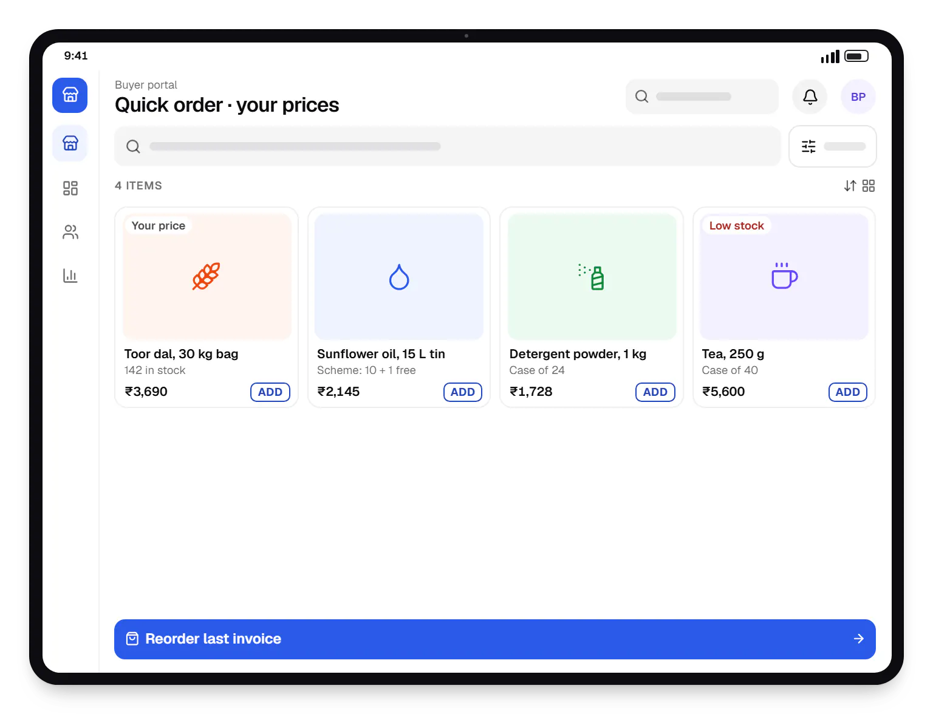Click the arrow on Reorder last invoice bar

tap(859, 639)
